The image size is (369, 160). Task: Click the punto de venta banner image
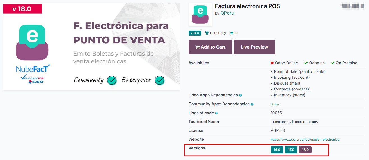click(x=91, y=47)
